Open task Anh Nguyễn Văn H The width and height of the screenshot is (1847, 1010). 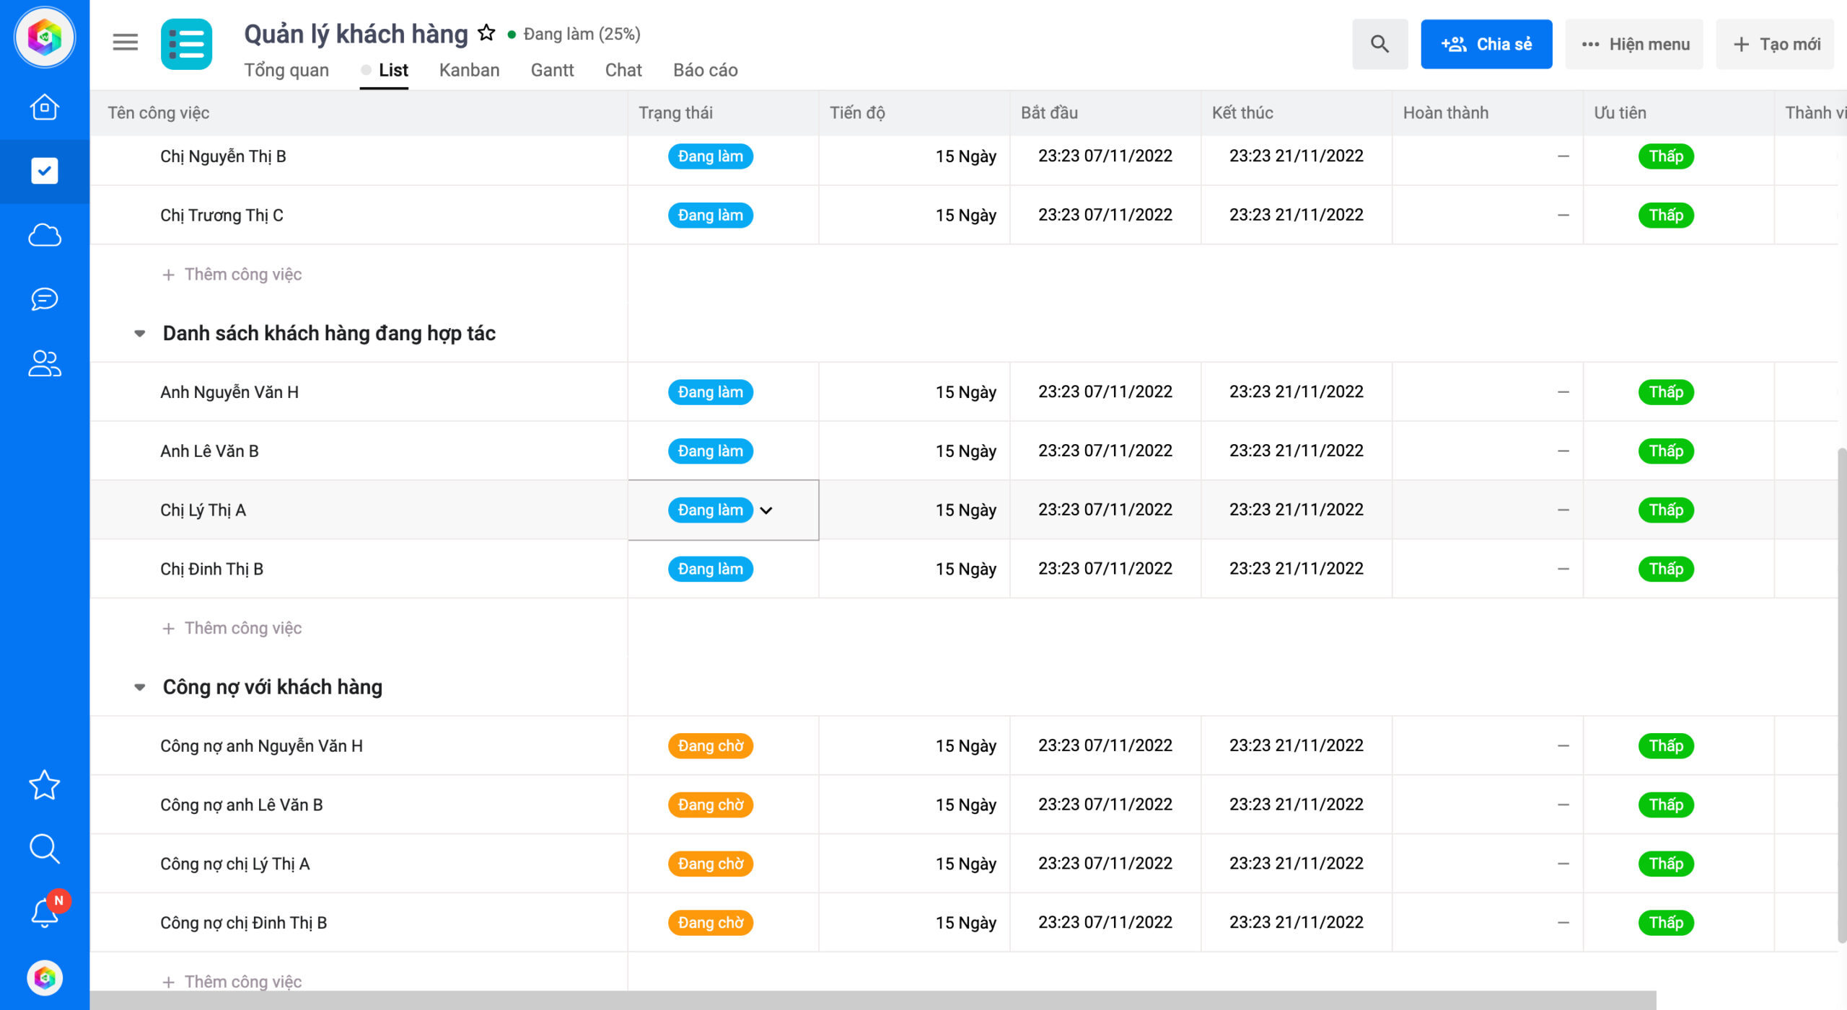229,392
